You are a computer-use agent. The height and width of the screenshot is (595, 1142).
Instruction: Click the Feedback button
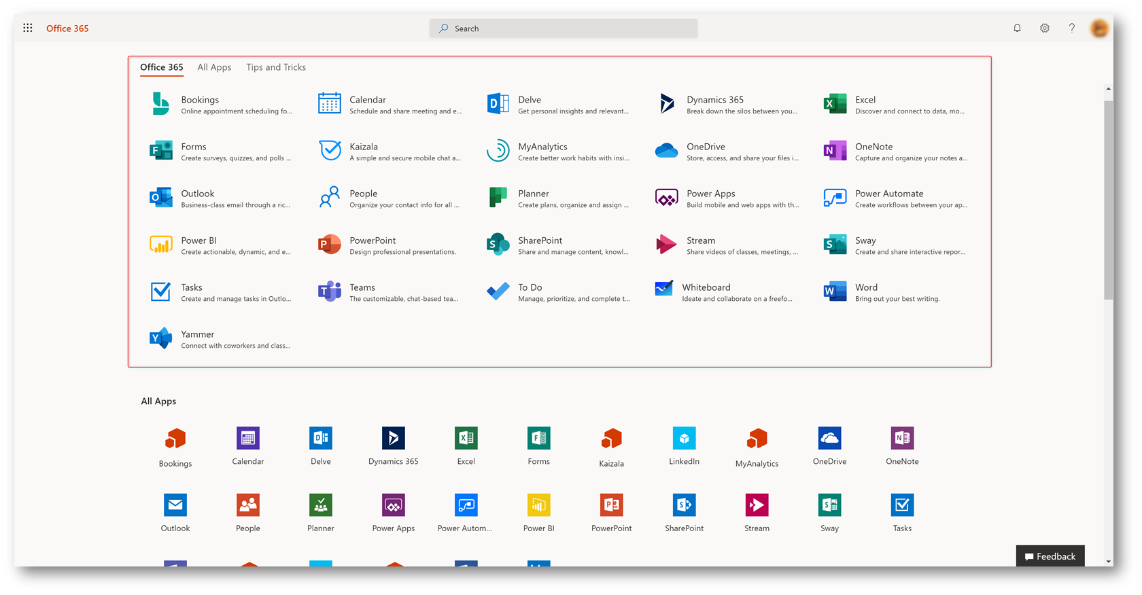tap(1050, 556)
